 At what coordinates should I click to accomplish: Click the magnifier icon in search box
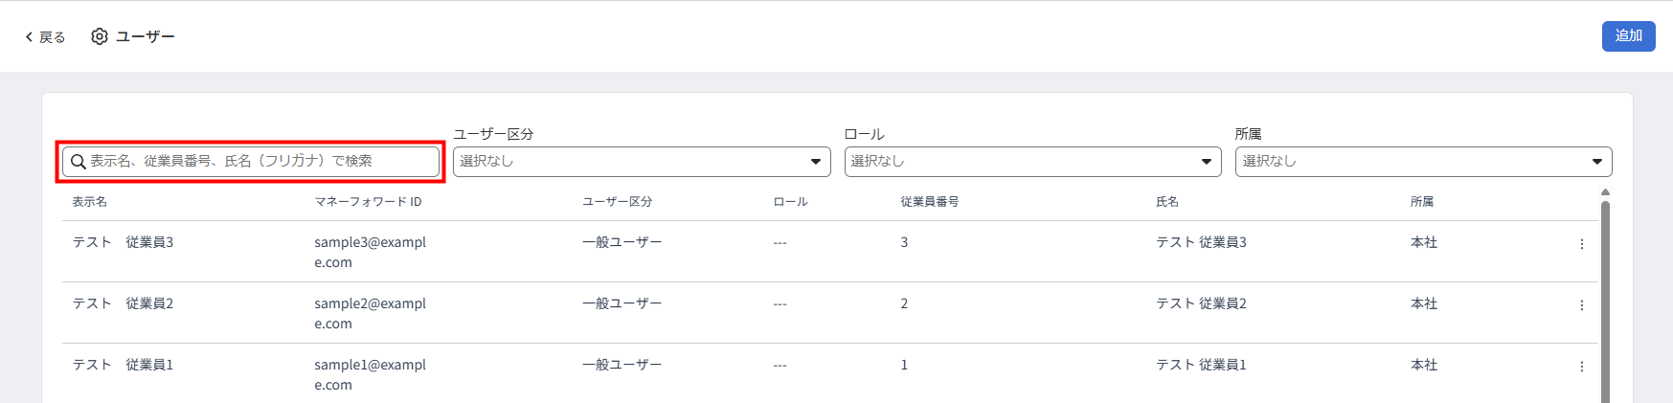tap(79, 162)
